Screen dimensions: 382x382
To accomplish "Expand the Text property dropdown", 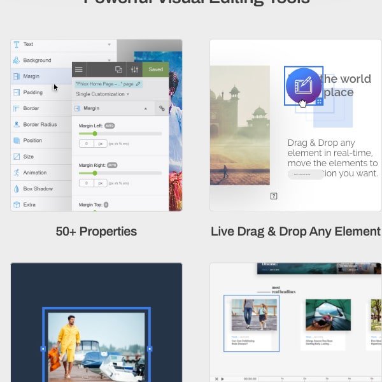I will (x=109, y=45).
